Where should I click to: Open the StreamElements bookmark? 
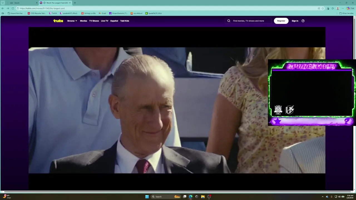(x=118, y=13)
